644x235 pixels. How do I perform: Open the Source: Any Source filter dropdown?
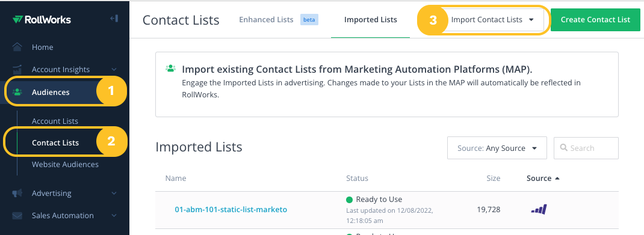(497, 148)
